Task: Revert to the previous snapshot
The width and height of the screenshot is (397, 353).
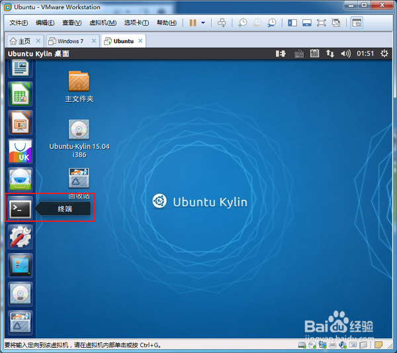Action: [x=257, y=23]
